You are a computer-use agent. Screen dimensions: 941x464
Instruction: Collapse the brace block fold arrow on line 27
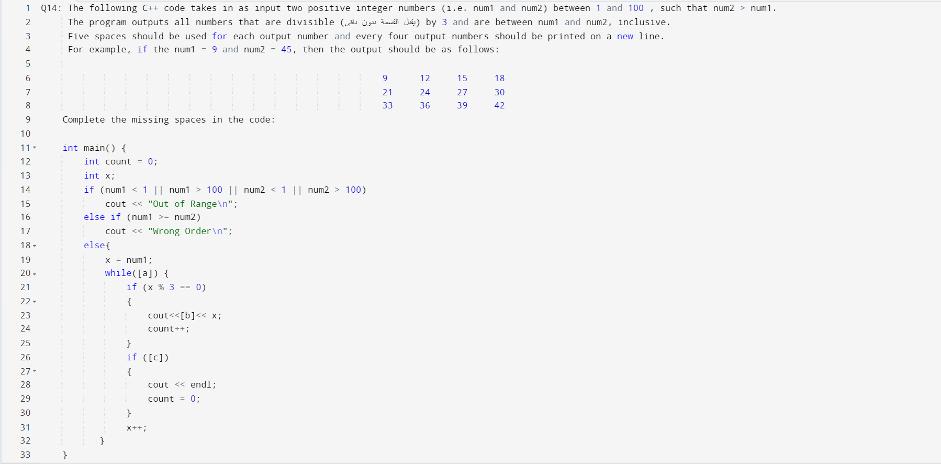pyautogui.click(x=35, y=371)
